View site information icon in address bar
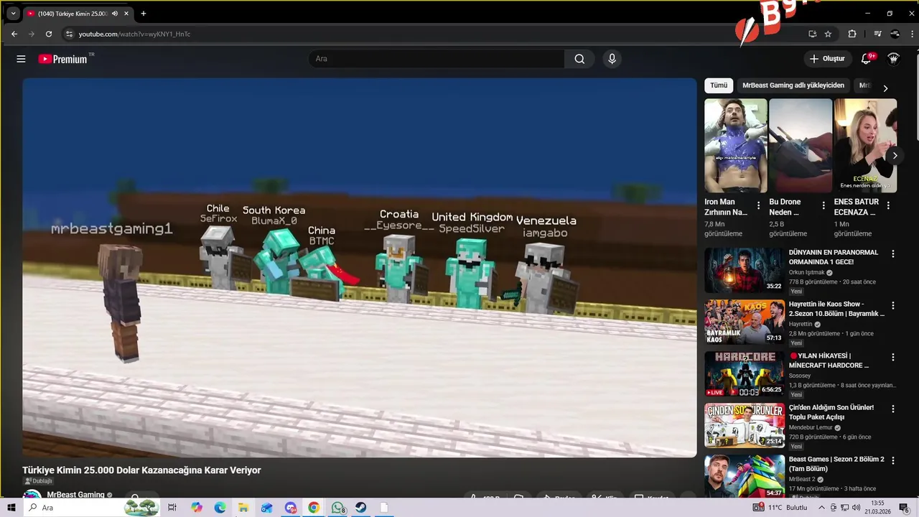The image size is (919, 517). (x=69, y=34)
